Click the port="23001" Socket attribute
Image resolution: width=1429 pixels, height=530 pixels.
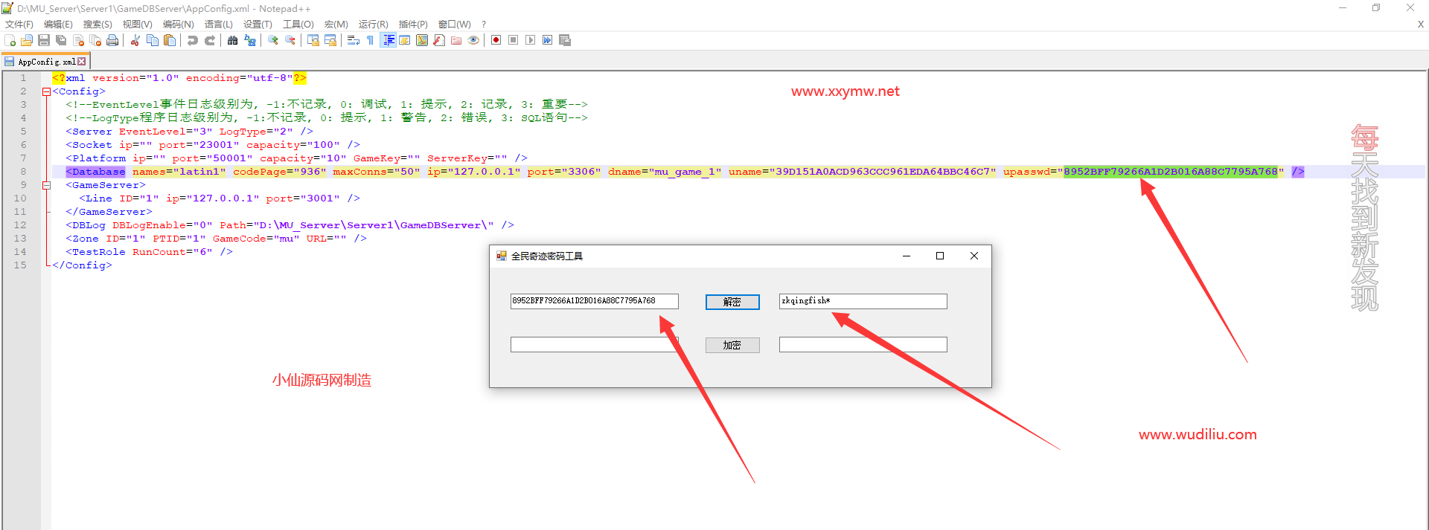click(199, 145)
